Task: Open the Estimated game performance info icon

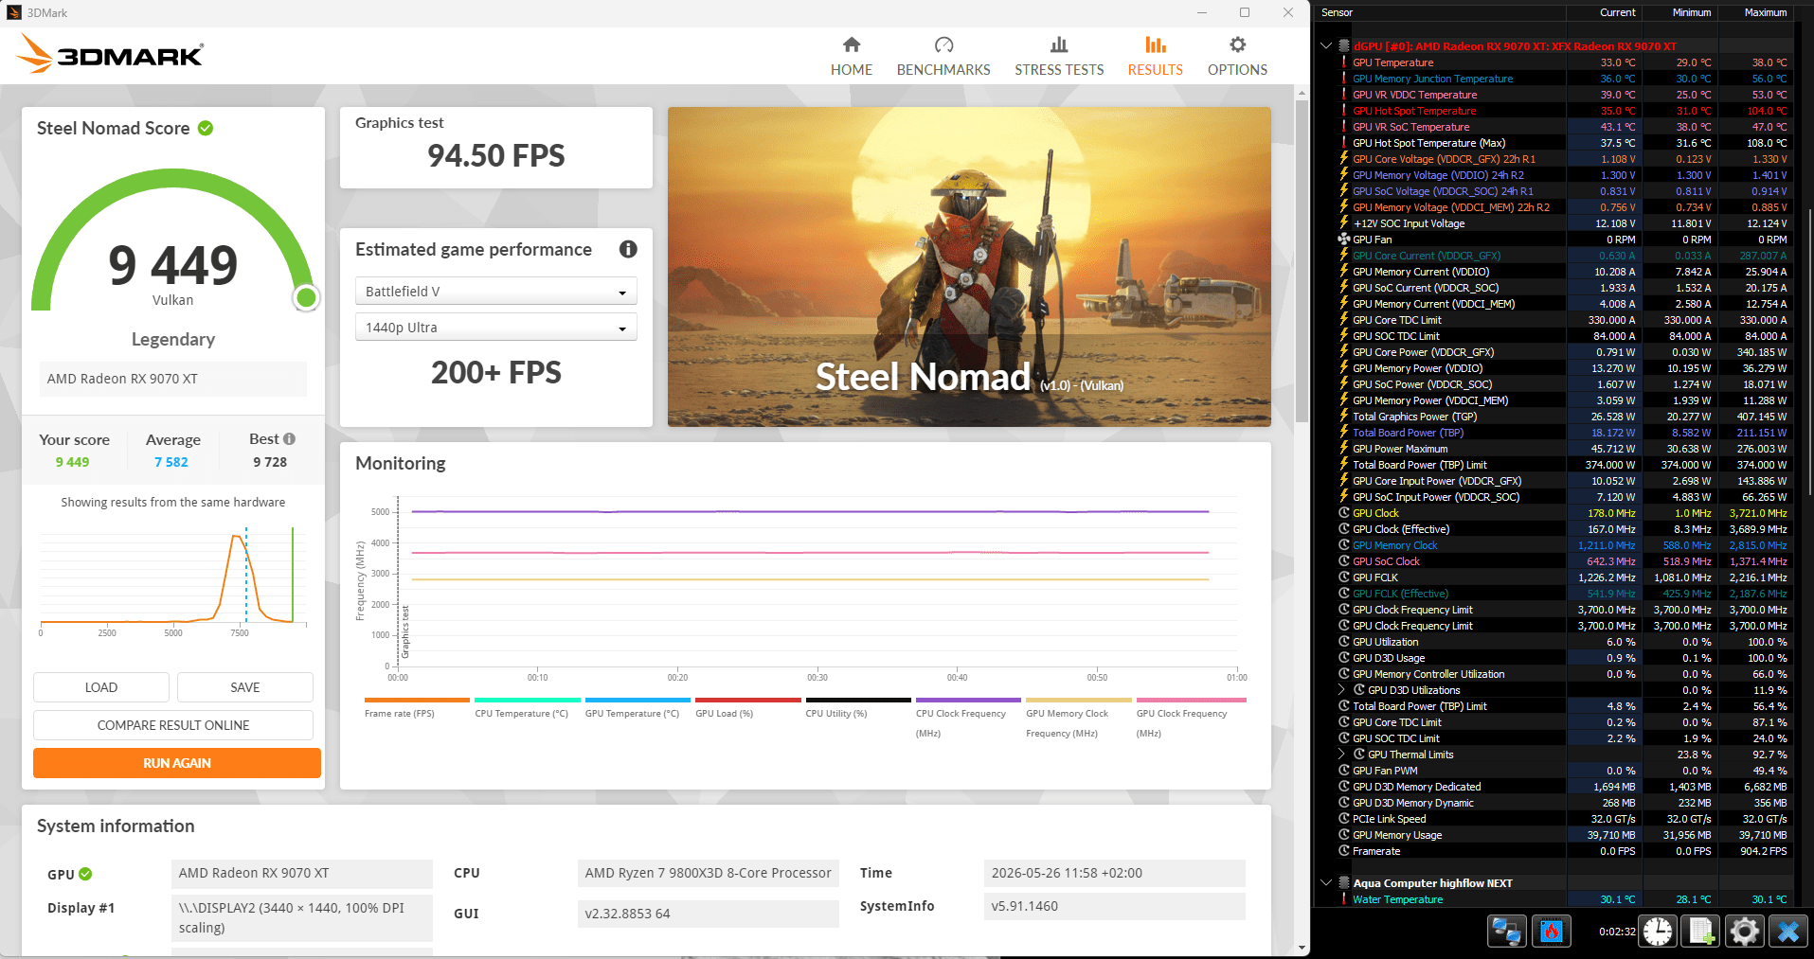Action: pos(628,249)
